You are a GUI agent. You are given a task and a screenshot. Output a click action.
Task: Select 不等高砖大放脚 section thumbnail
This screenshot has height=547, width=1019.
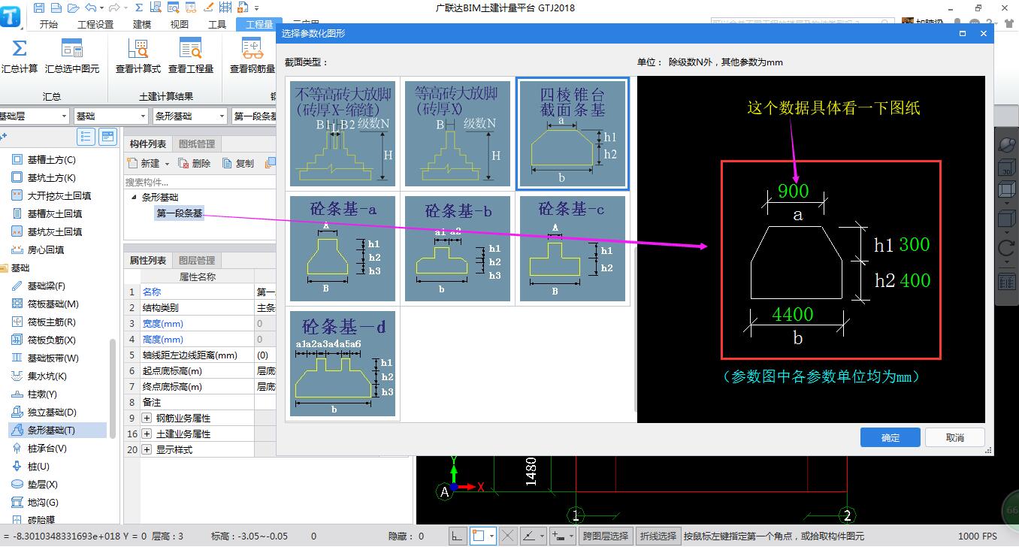(343, 134)
